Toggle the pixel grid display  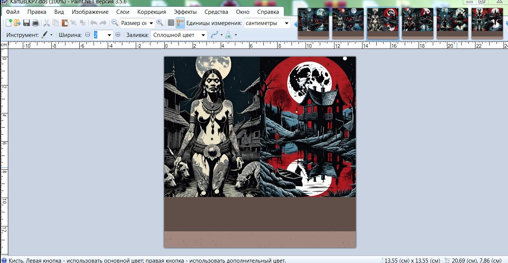[171, 23]
